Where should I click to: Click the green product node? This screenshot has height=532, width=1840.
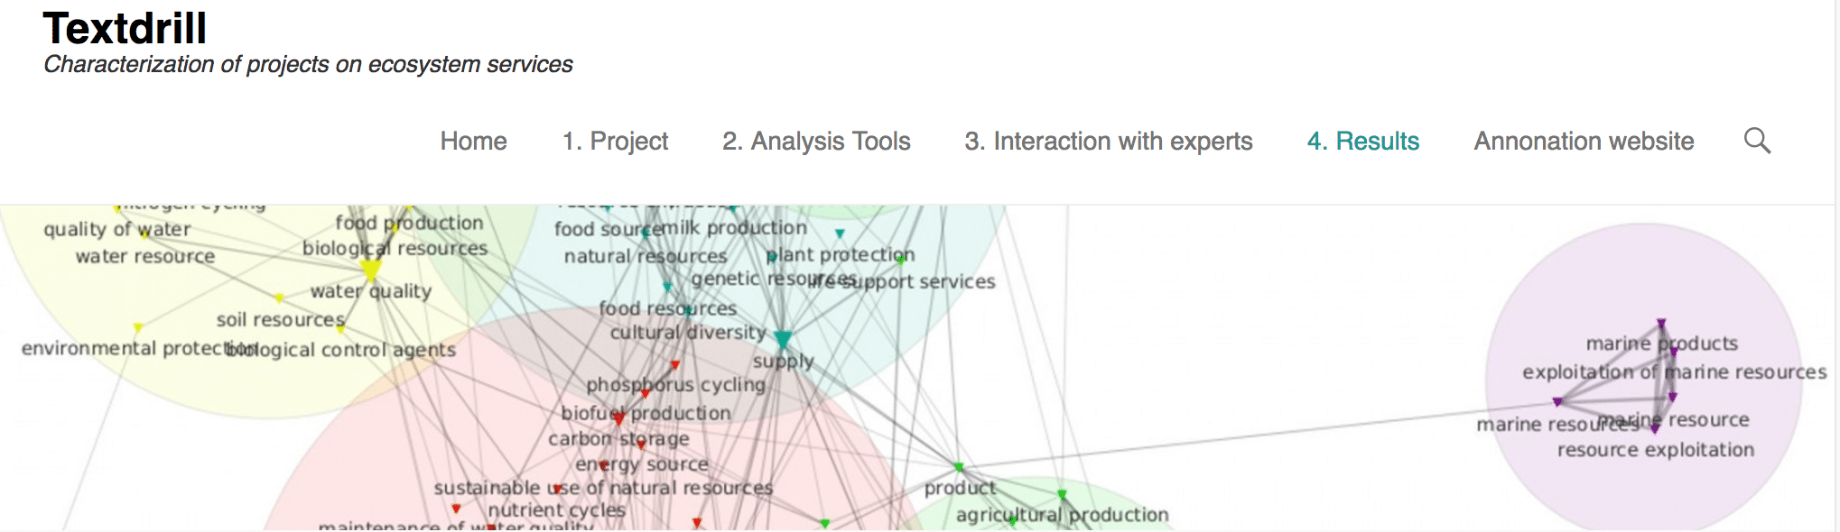pyautogui.click(x=959, y=468)
